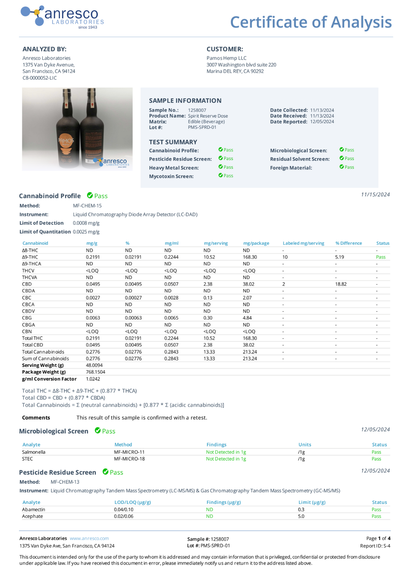Click the Residual Solvent Screen pass checkmark
The height and width of the screenshot is (577, 408).
click(x=342, y=158)
